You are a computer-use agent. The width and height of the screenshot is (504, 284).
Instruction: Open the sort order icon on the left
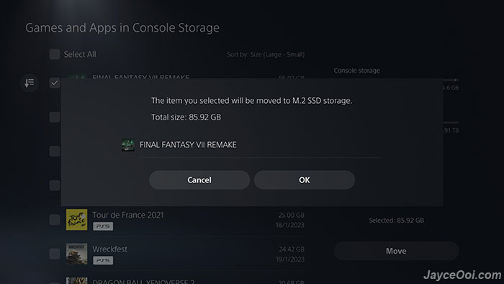30,83
